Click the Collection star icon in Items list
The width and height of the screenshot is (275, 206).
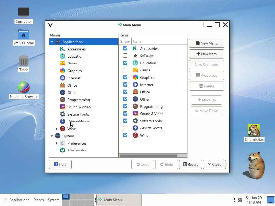click(135, 56)
